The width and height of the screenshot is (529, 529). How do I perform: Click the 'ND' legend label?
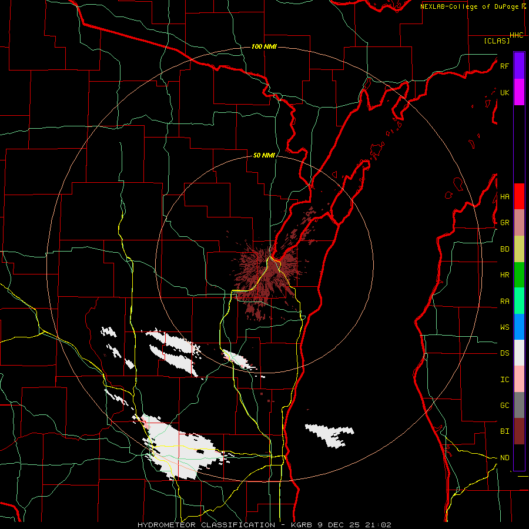point(505,457)
